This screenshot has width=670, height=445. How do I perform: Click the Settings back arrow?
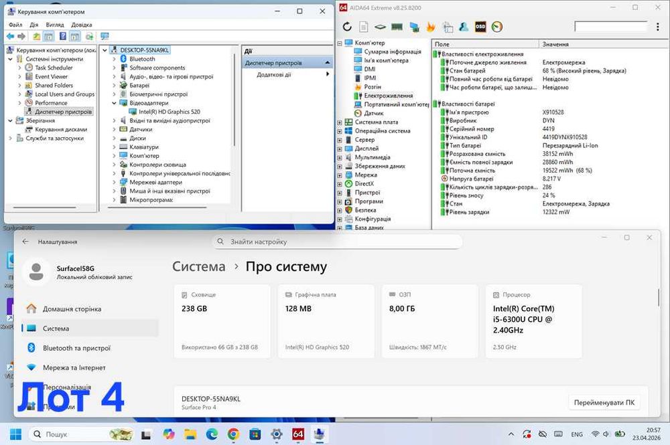tap(25, 242)
